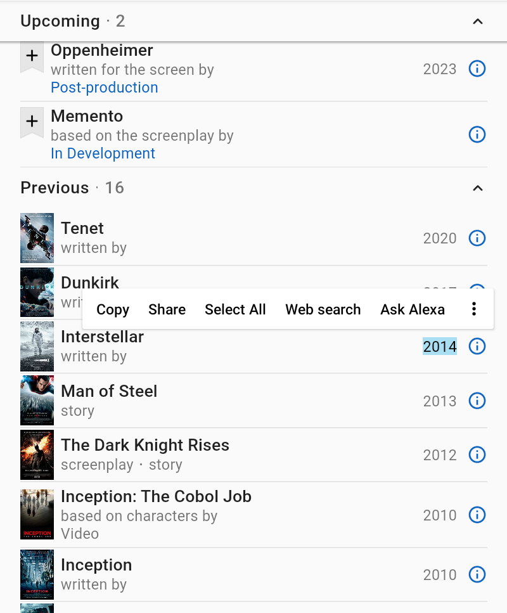The width and height of the screenshot is (507, 613).
Task: Open more options in text selection menu
Action: (x=473, y=309)
